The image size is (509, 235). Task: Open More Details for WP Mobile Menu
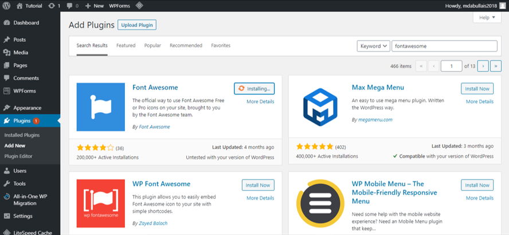[480, 198]
